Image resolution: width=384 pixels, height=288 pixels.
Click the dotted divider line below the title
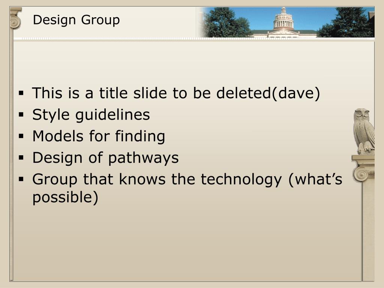[194, 39]
